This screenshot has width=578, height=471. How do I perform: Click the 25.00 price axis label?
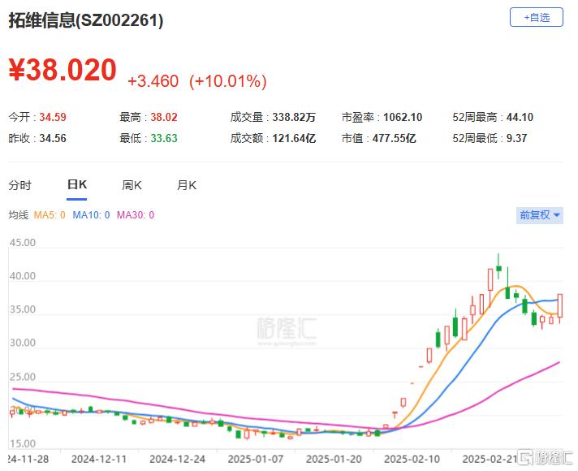(x=23, y=377)
